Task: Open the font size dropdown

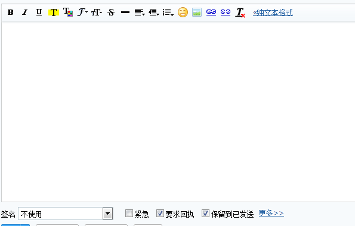Action: point(97,12)
